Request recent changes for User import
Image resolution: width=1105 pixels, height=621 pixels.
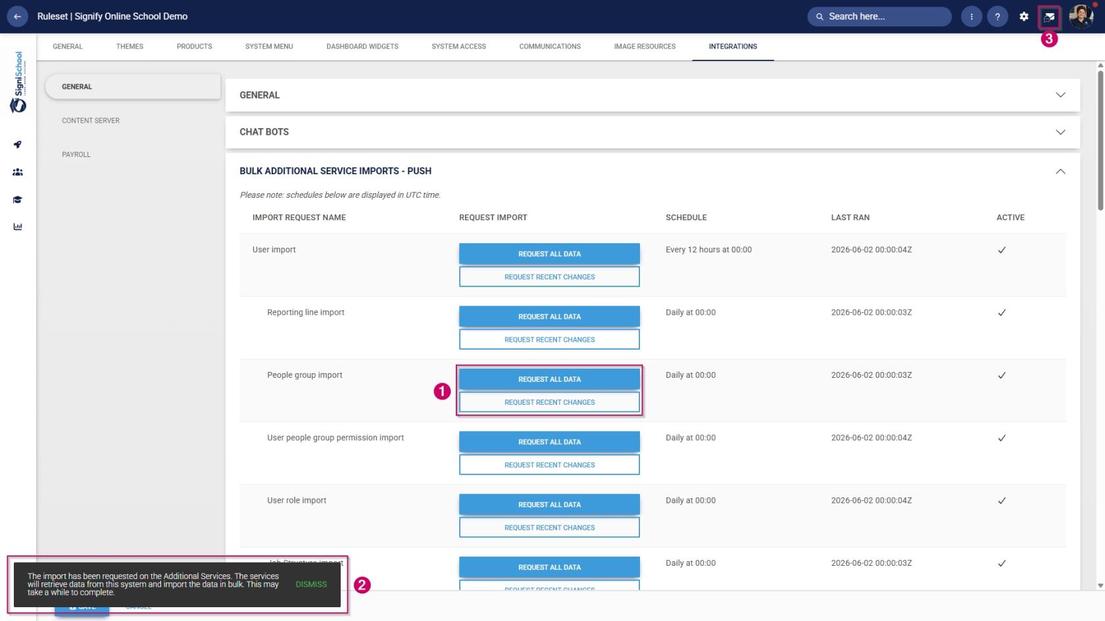(x=549, y=277)
